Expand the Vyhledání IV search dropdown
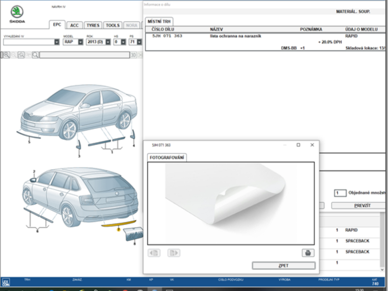388x291 pixels. tap(57, 42)
